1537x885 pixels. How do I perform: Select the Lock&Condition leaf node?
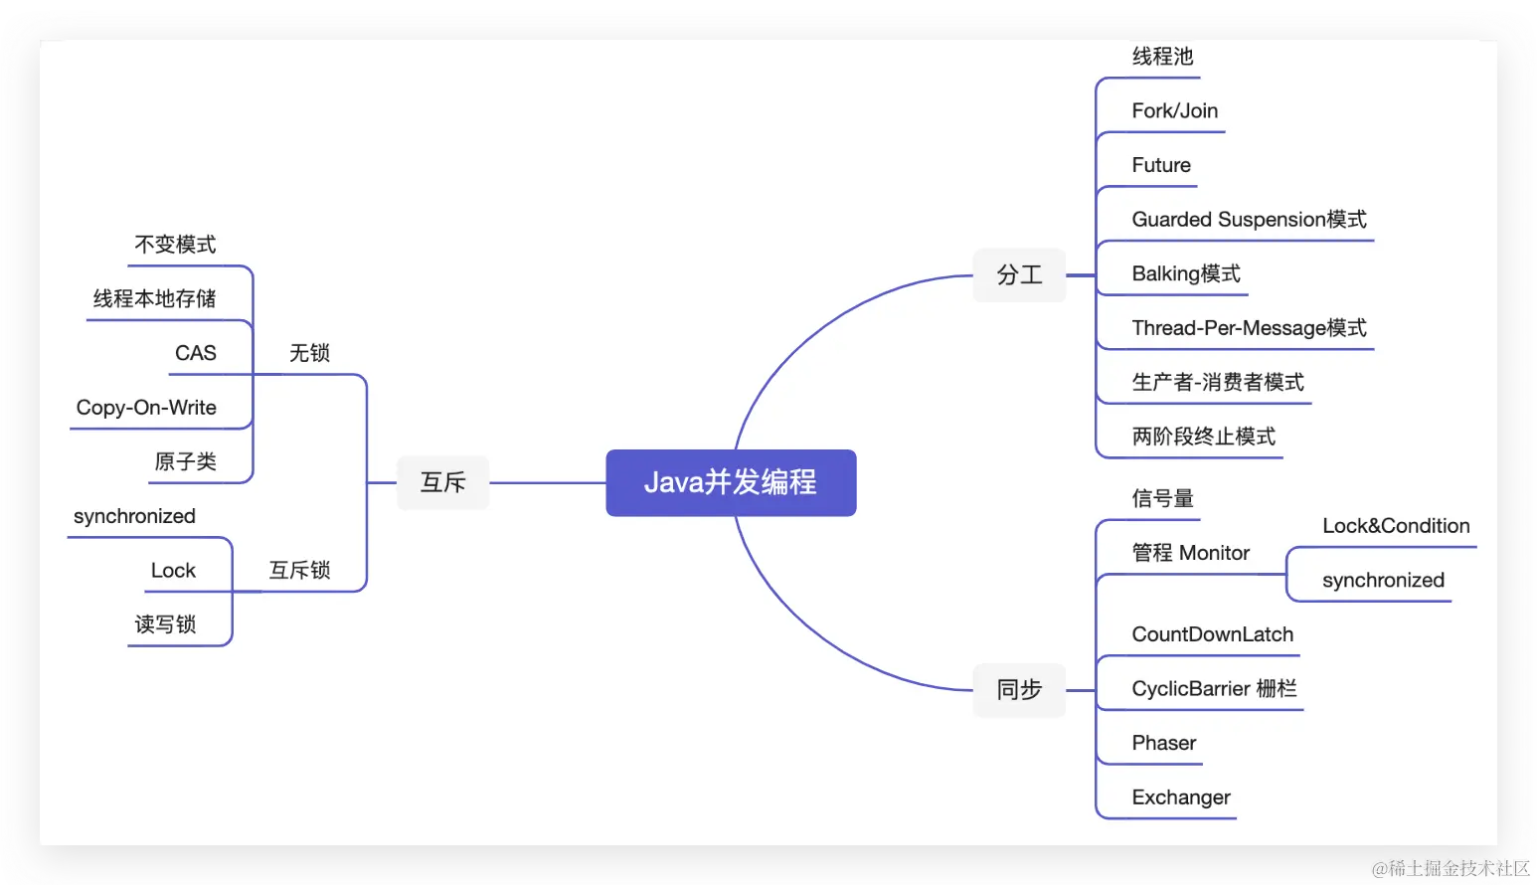pos(1396,526)
